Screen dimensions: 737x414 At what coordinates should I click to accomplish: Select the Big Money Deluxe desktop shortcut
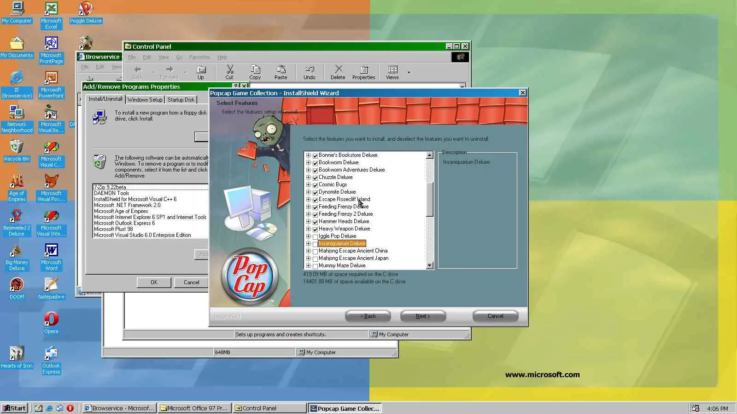click(17, 257)
